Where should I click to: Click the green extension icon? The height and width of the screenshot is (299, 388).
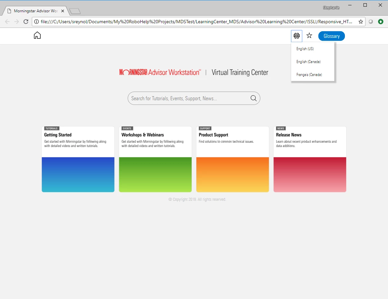(x=381, y=22)
